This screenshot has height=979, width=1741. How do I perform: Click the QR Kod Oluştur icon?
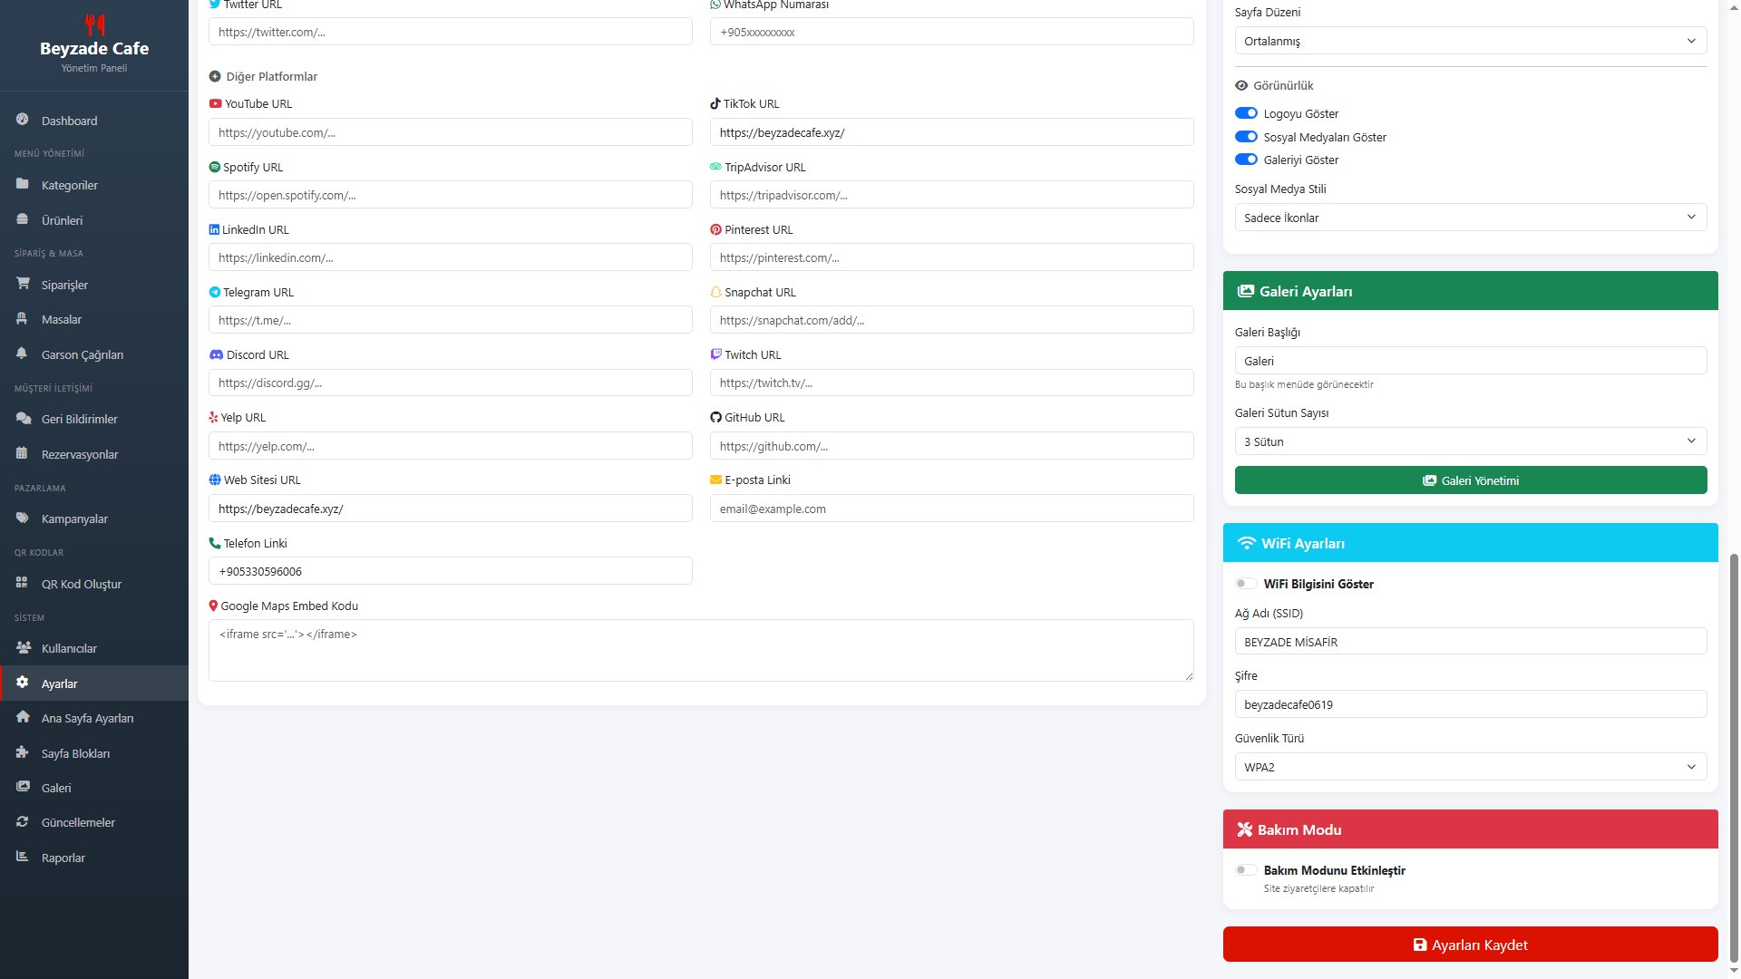23,583
